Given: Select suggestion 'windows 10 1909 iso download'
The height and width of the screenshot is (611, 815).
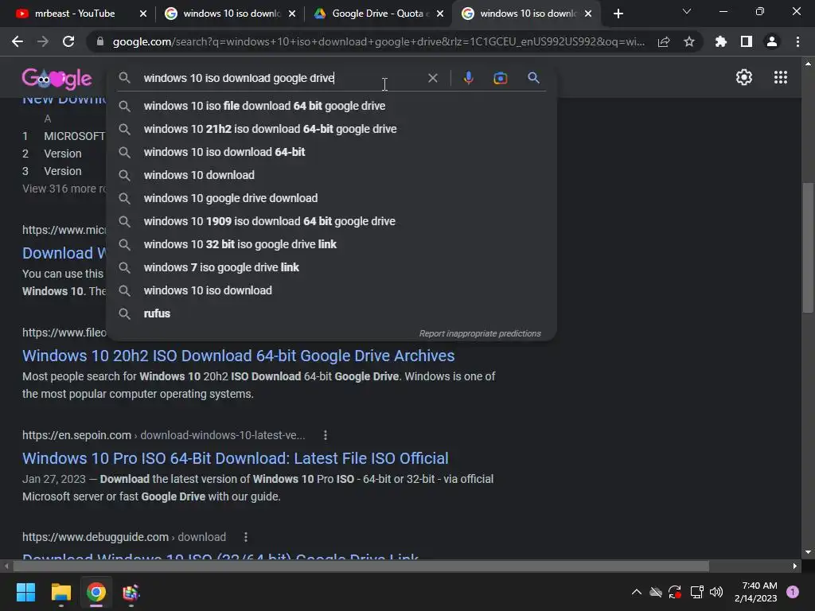Looking at the screenshot, I should 331,221.
